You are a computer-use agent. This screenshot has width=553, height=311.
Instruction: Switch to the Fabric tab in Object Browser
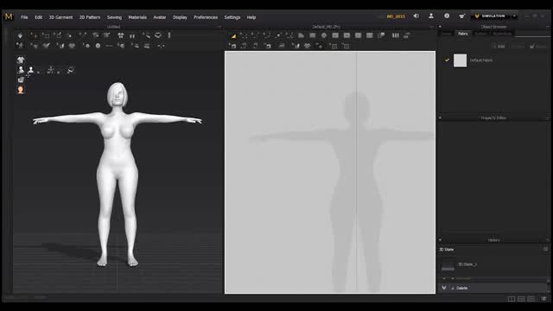463,34
